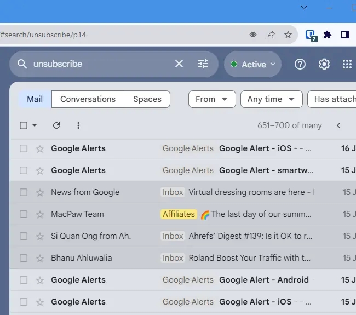This screenshot has width=356, height=315.
Task: Switch to the Spaces tab
Action: [147, 99]
